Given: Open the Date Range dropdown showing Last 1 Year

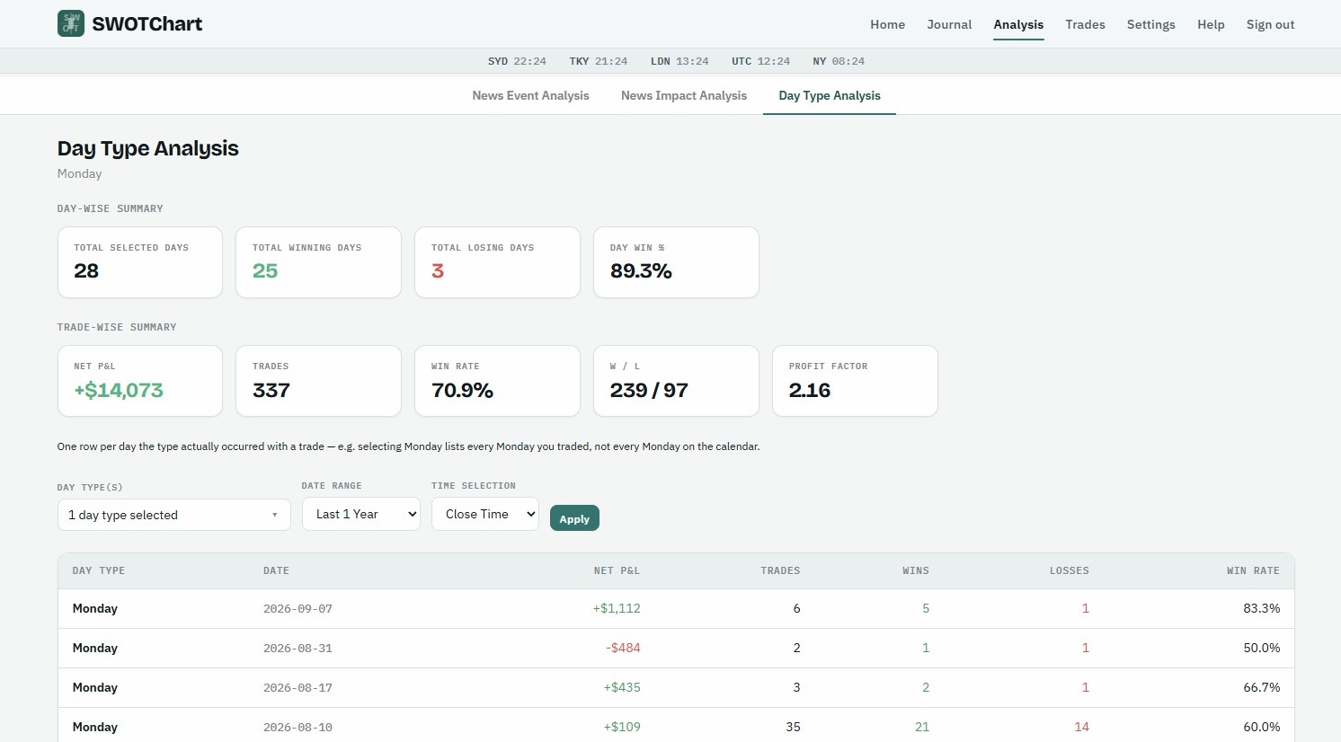Looking at the screenshot, I should pyautogui.click(x=361, y=514).
